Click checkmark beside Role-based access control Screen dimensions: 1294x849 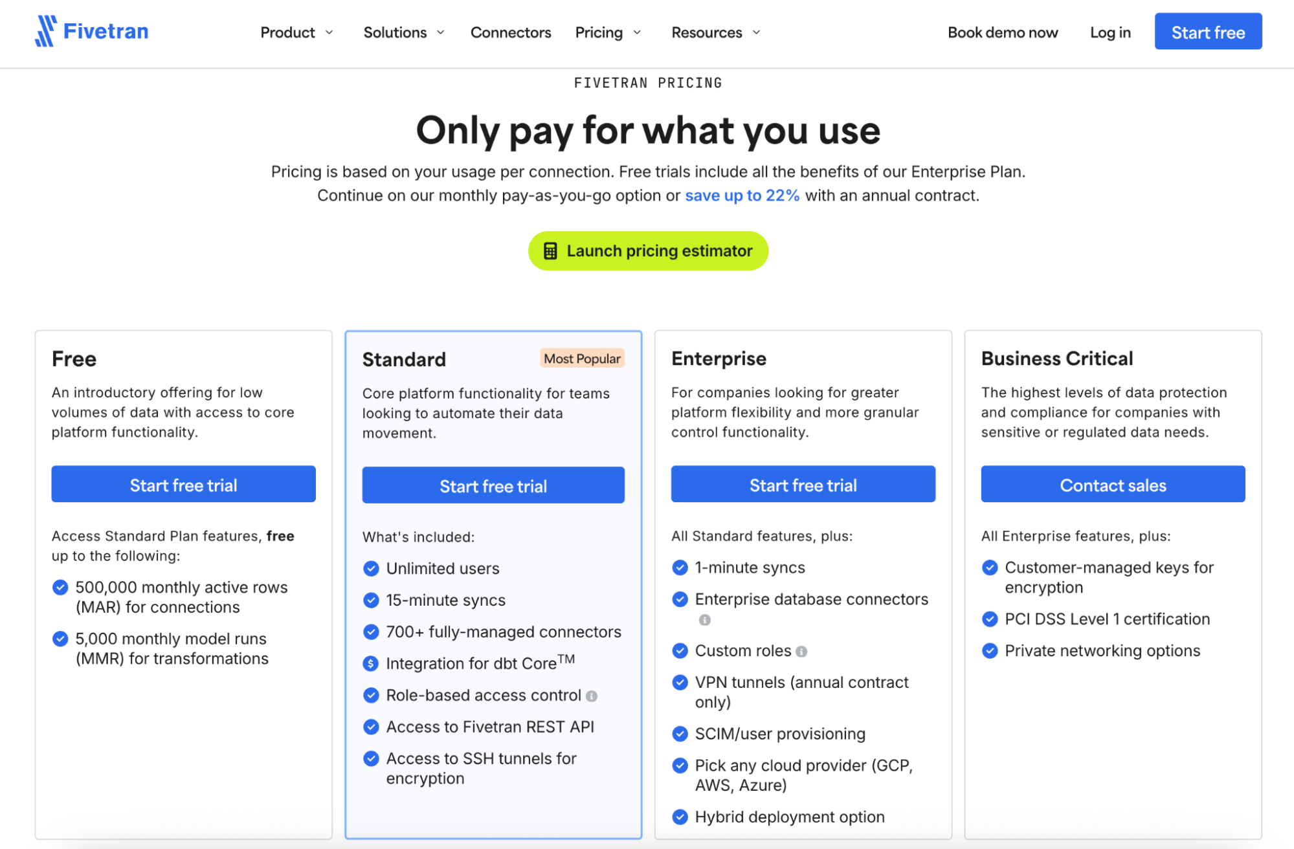tap(371, 695)
